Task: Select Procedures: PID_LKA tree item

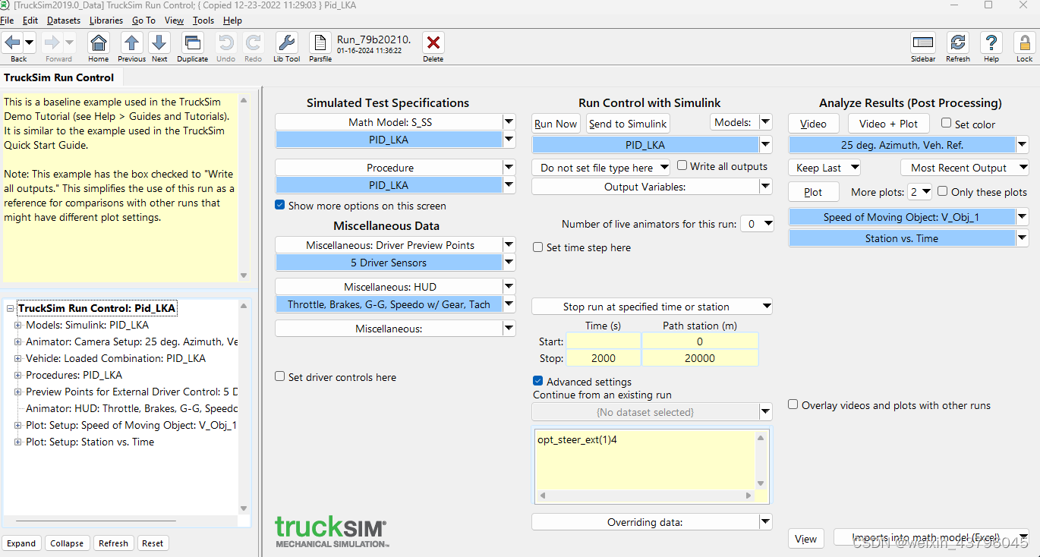Action: (x=74, y=375)
